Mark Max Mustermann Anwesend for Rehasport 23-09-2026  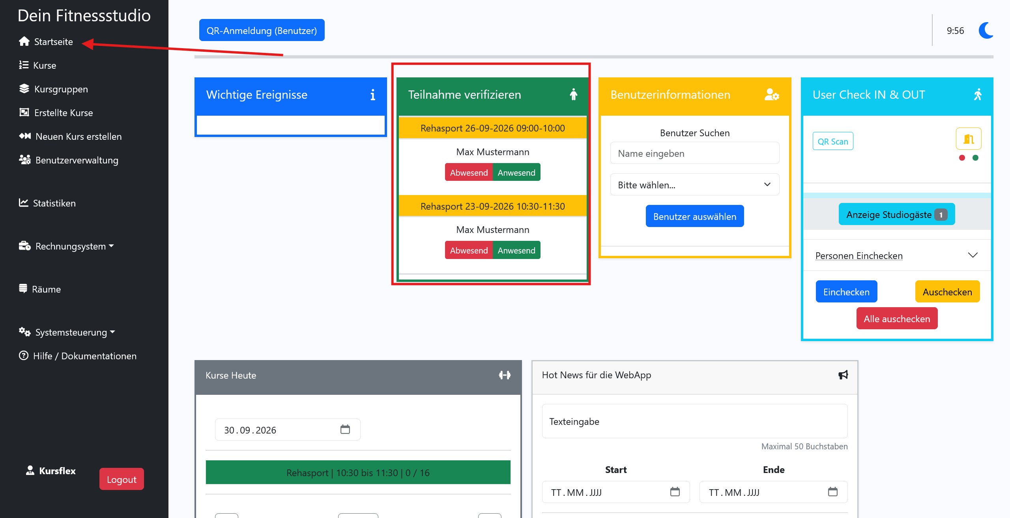(x=516, y=250)
